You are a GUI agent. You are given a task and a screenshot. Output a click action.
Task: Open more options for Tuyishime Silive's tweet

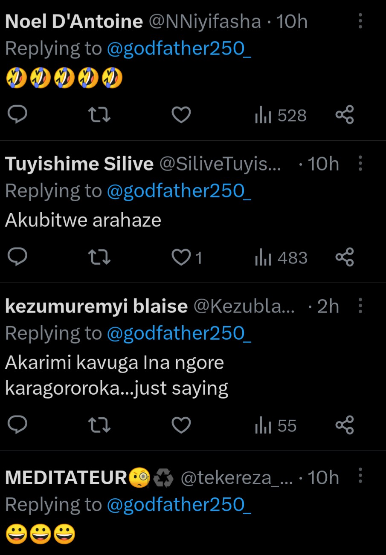click(x=360, y=163)
